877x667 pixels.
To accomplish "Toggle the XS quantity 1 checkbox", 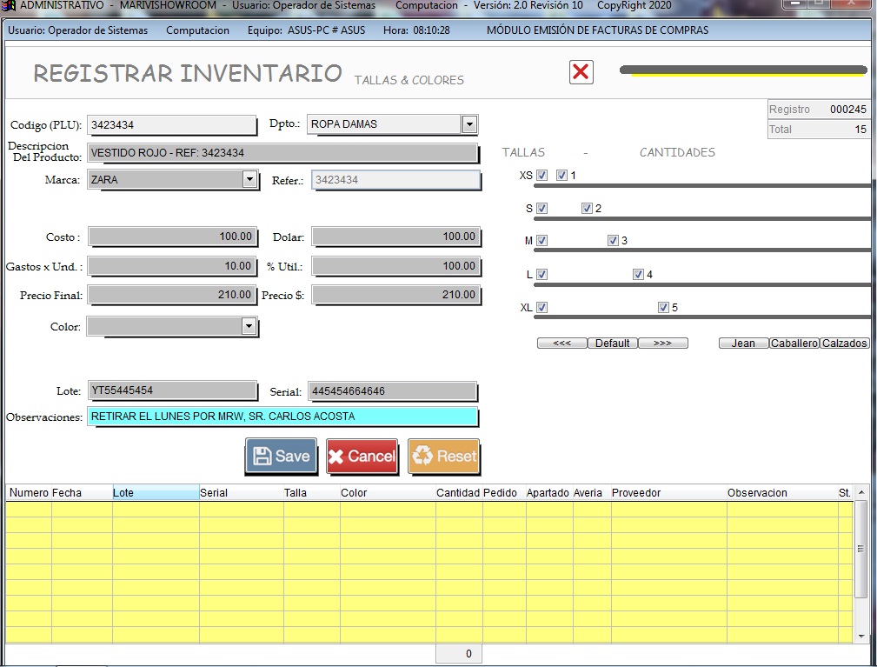I will click(562, 175).
